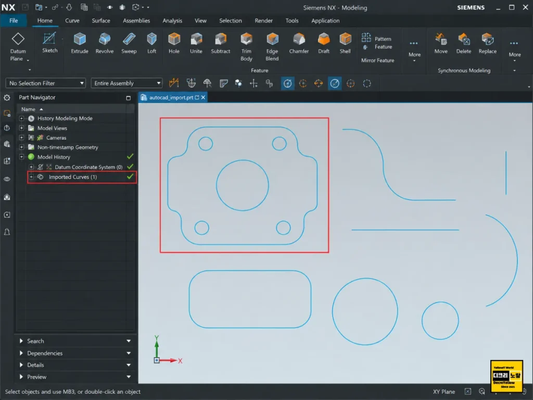Select the Trim Body tool
533x400 pixels.
click(246, 47)
